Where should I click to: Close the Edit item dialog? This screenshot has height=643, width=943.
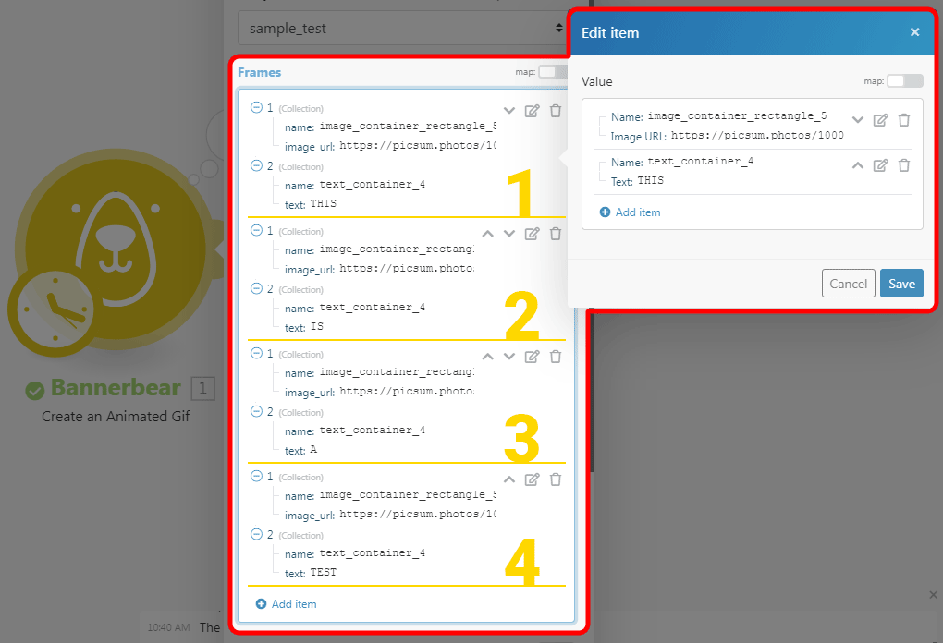tap(914, 32)
